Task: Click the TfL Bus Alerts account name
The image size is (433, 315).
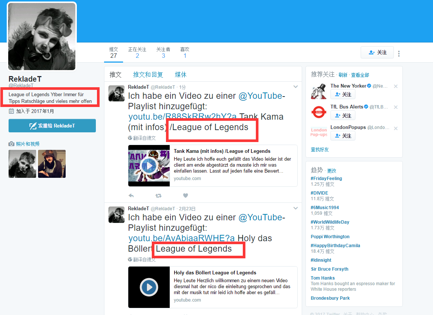Action: (x=347, y=107)
